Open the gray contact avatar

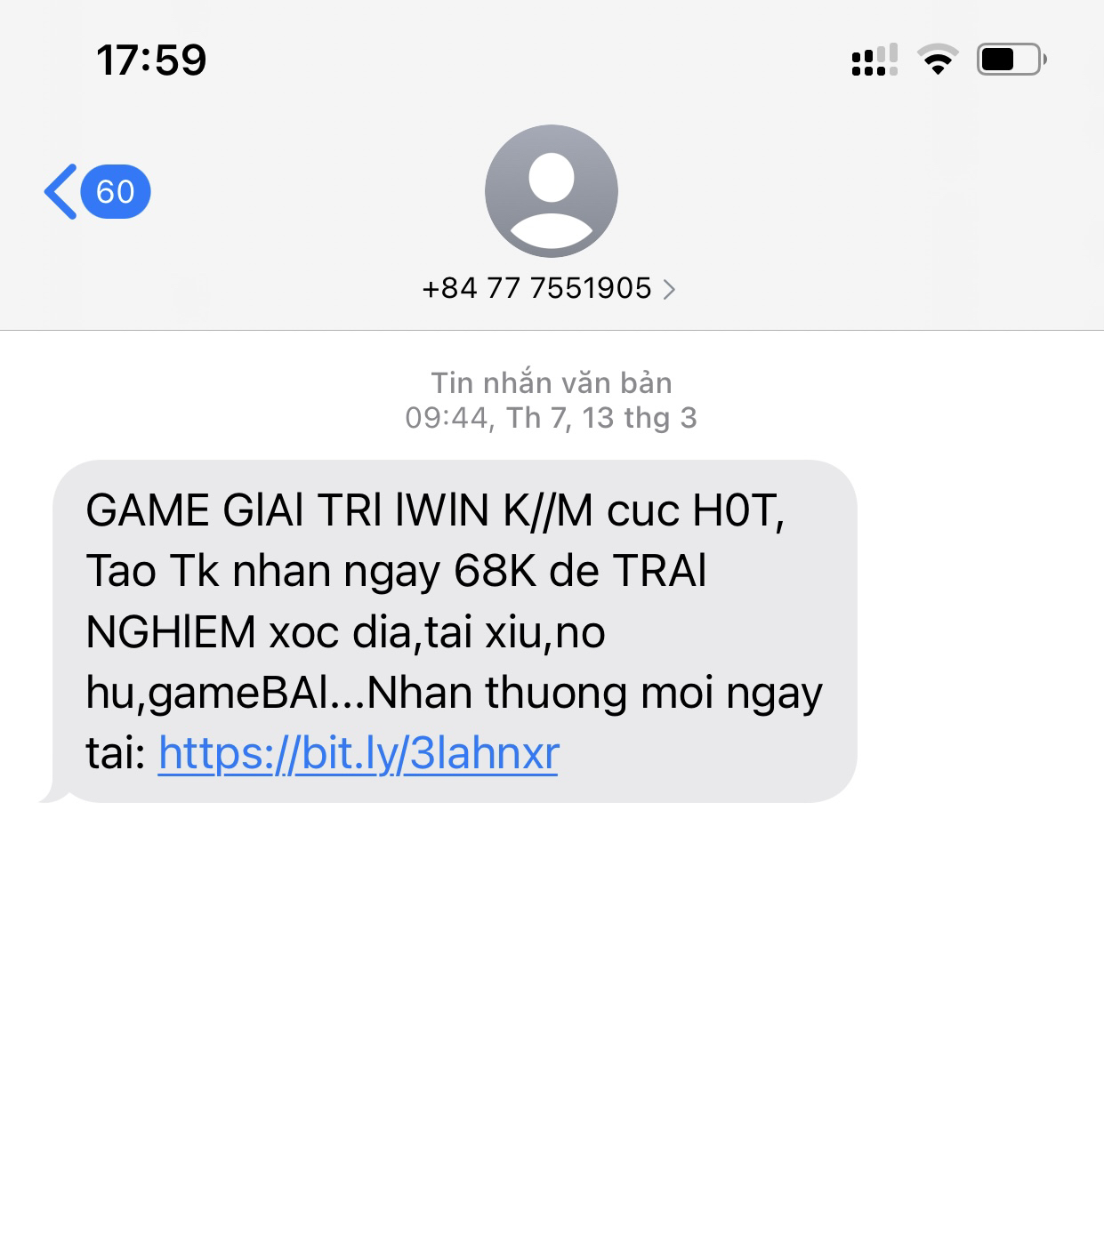click(x=552, y=191)
